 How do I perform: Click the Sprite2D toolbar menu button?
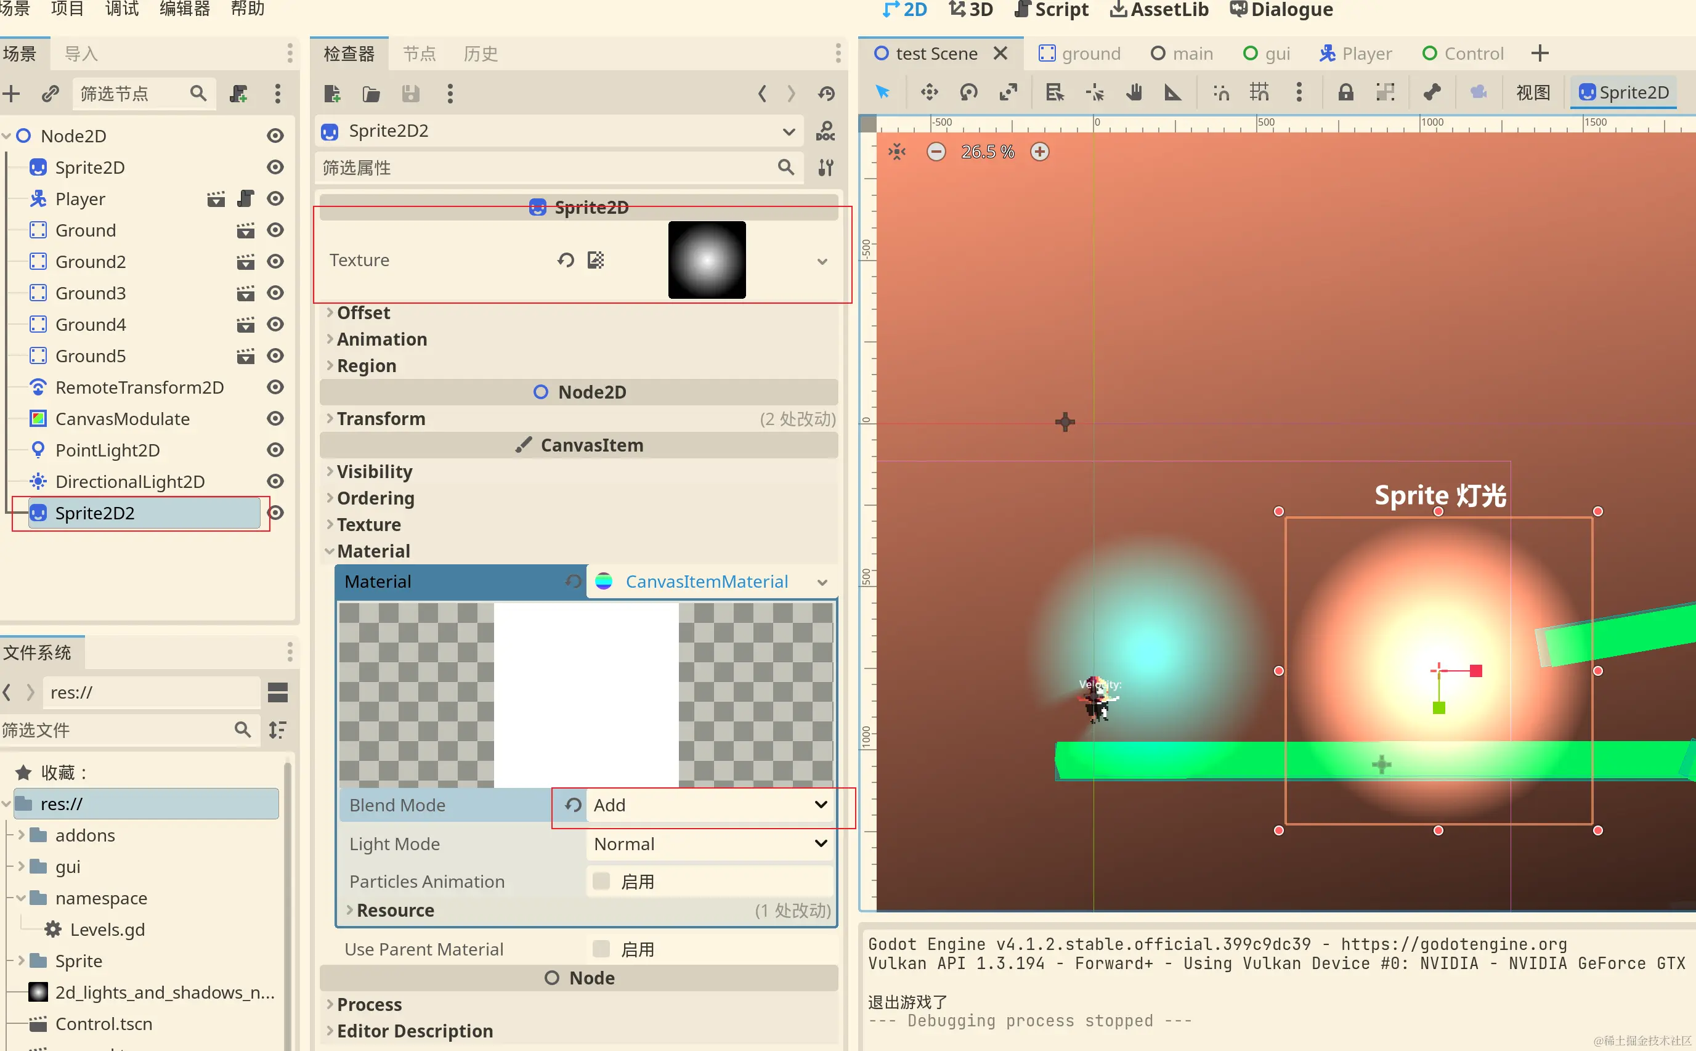1624,92
